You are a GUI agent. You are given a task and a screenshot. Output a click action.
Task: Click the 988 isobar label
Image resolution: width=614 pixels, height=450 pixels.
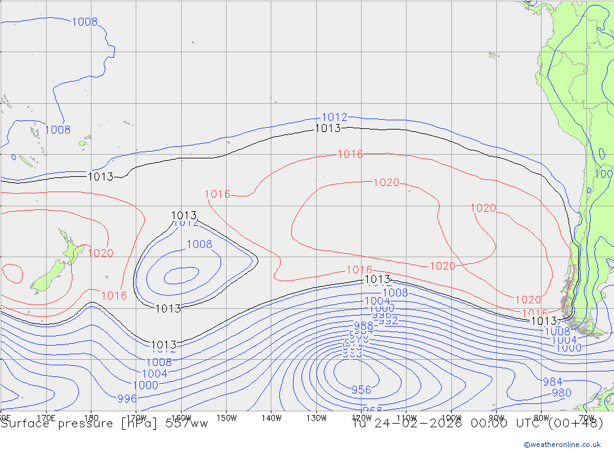click(363, 326)
